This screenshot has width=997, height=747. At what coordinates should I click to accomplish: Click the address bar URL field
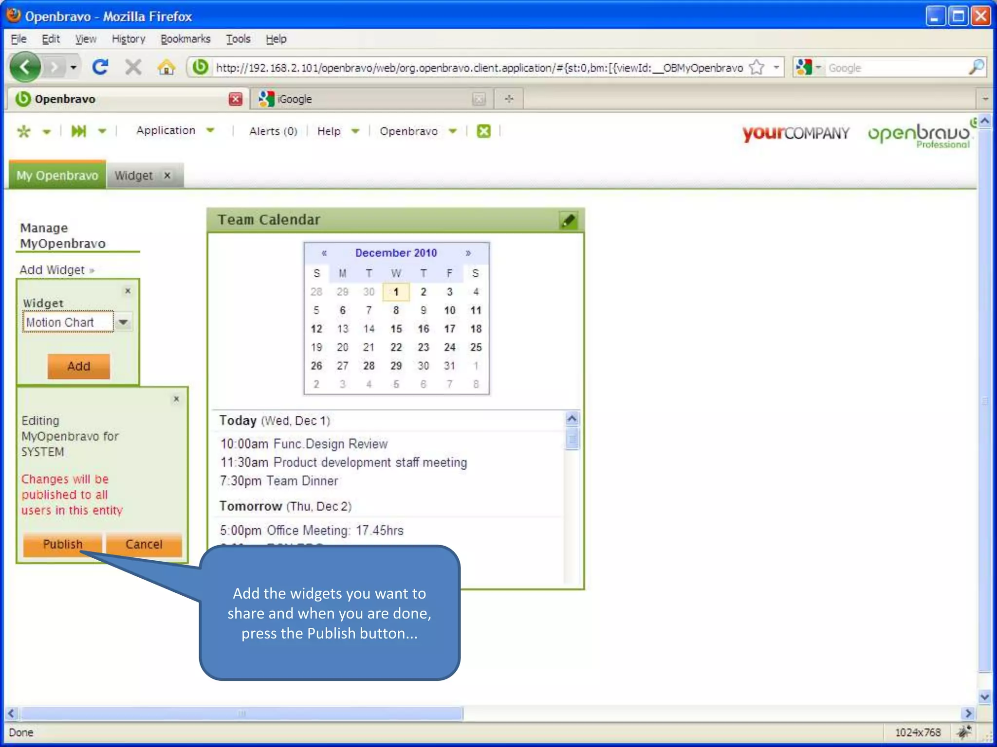click(480, 68)
